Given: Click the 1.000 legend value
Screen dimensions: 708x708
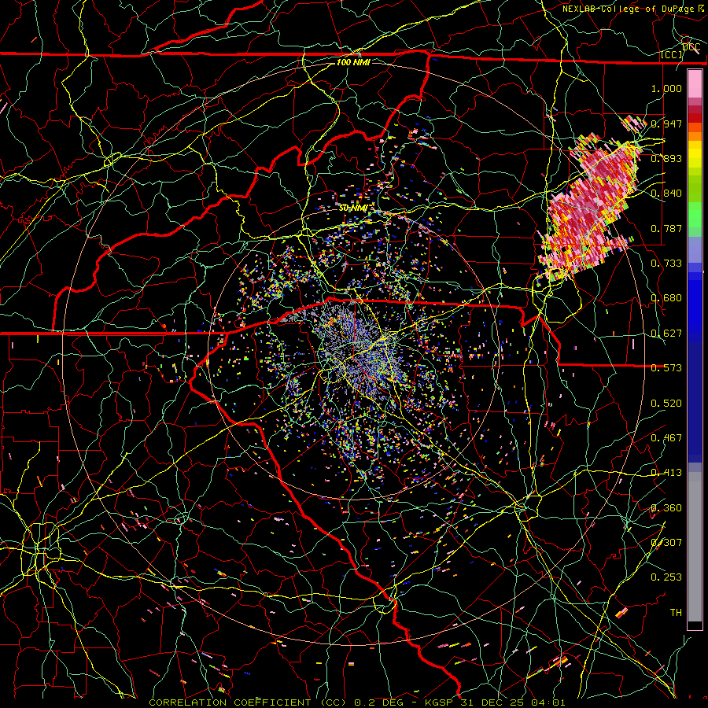Looking at the screenshot, I should (666, 88).
